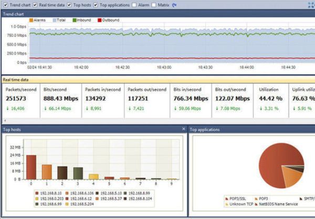The image size is (315, 219).
Task: Uncheck the Top applications checkbox
Action: [x=96, y=5]
